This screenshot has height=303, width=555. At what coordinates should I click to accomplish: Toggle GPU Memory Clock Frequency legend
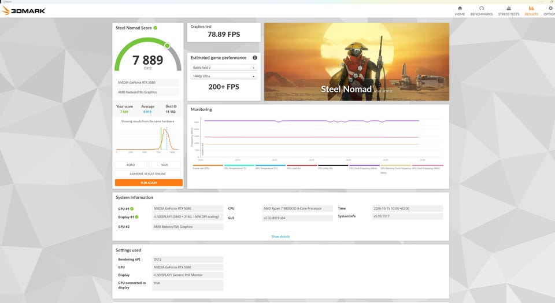tap(395, 168)
